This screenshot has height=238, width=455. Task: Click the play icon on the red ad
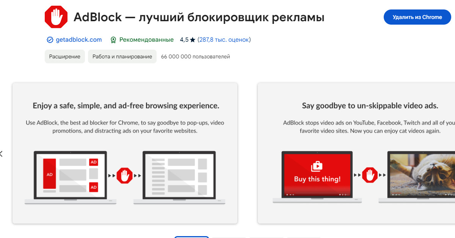pos(317,165)
